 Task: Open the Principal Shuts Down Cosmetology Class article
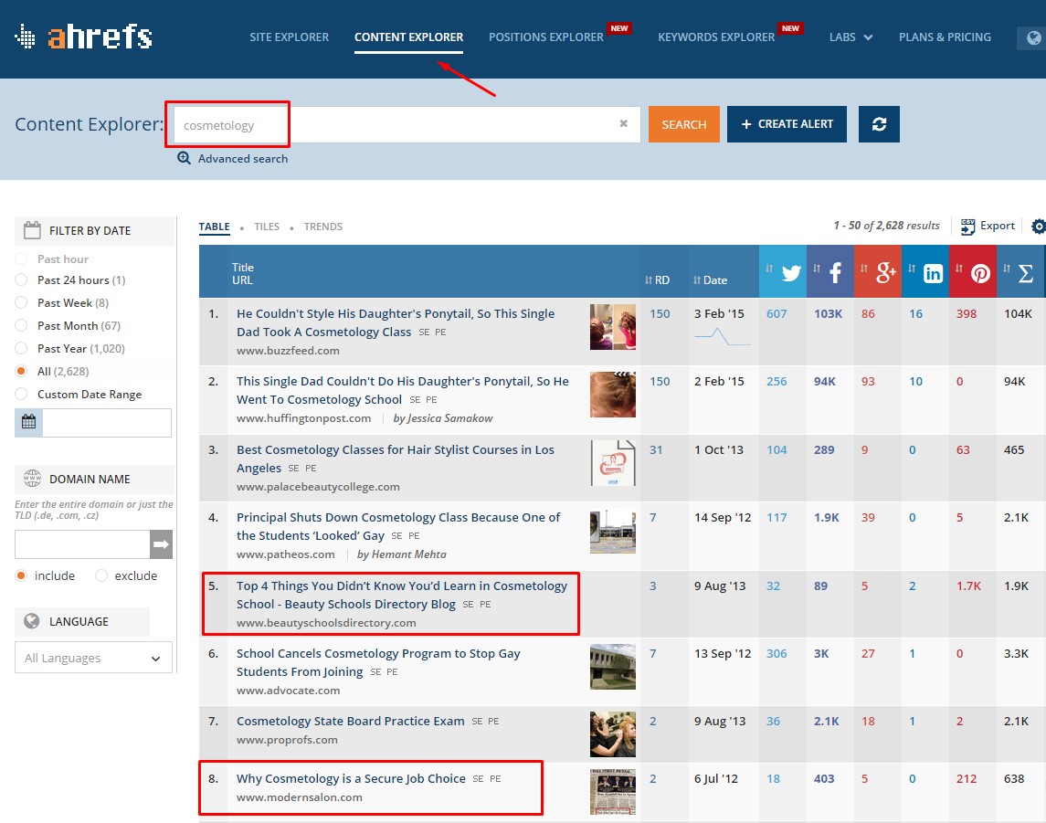coord(398,526)
